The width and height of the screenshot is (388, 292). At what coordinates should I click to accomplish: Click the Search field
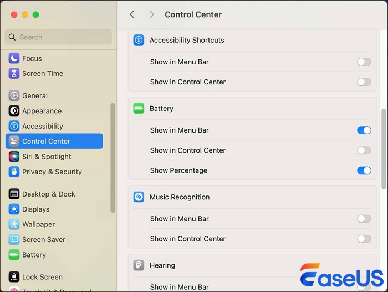[x=58, y=37]
